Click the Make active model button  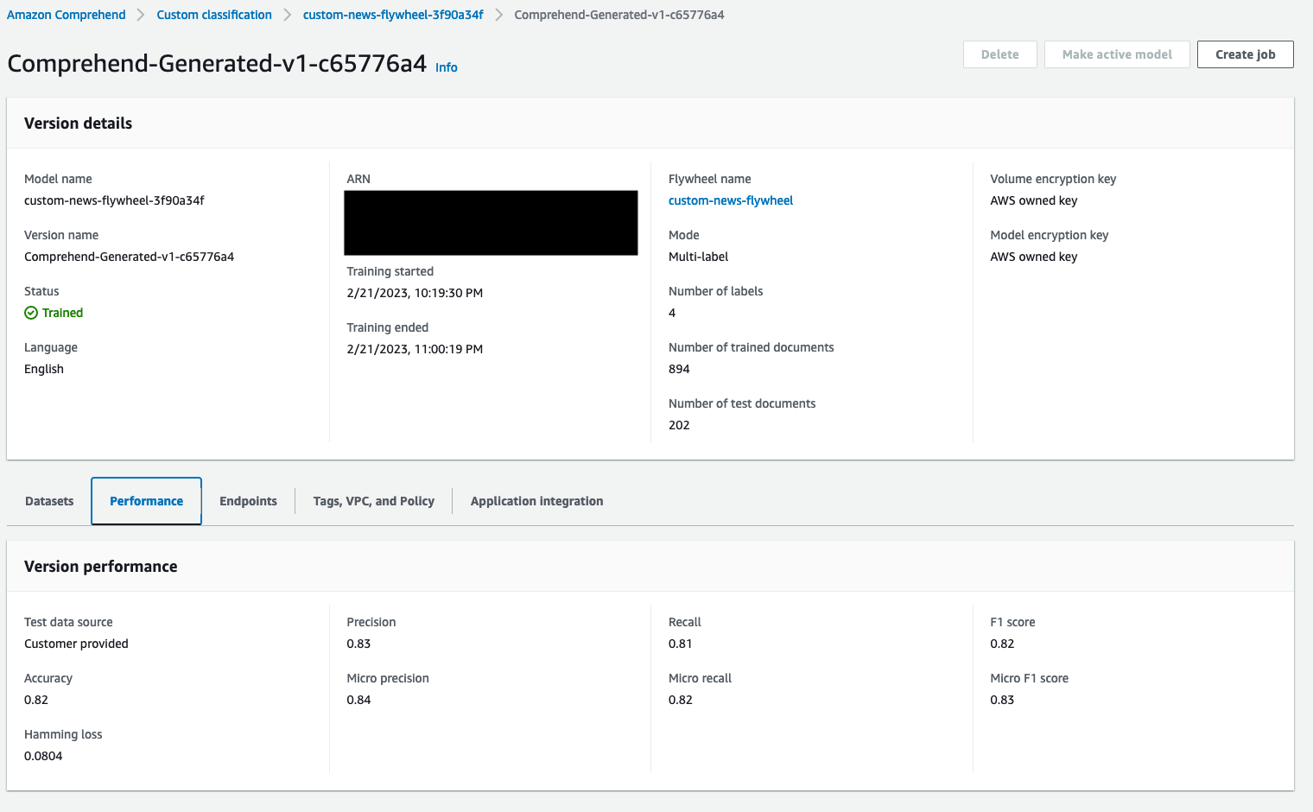pyautogui.click(x=1116, y=54)
